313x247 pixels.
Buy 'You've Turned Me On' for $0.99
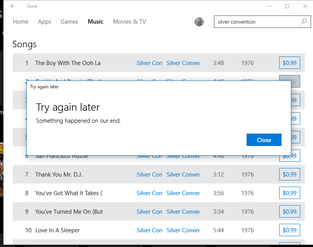[289, 211]
